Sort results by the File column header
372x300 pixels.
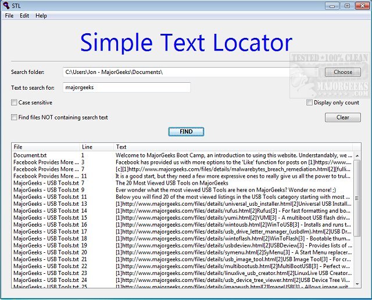point(45,147)
